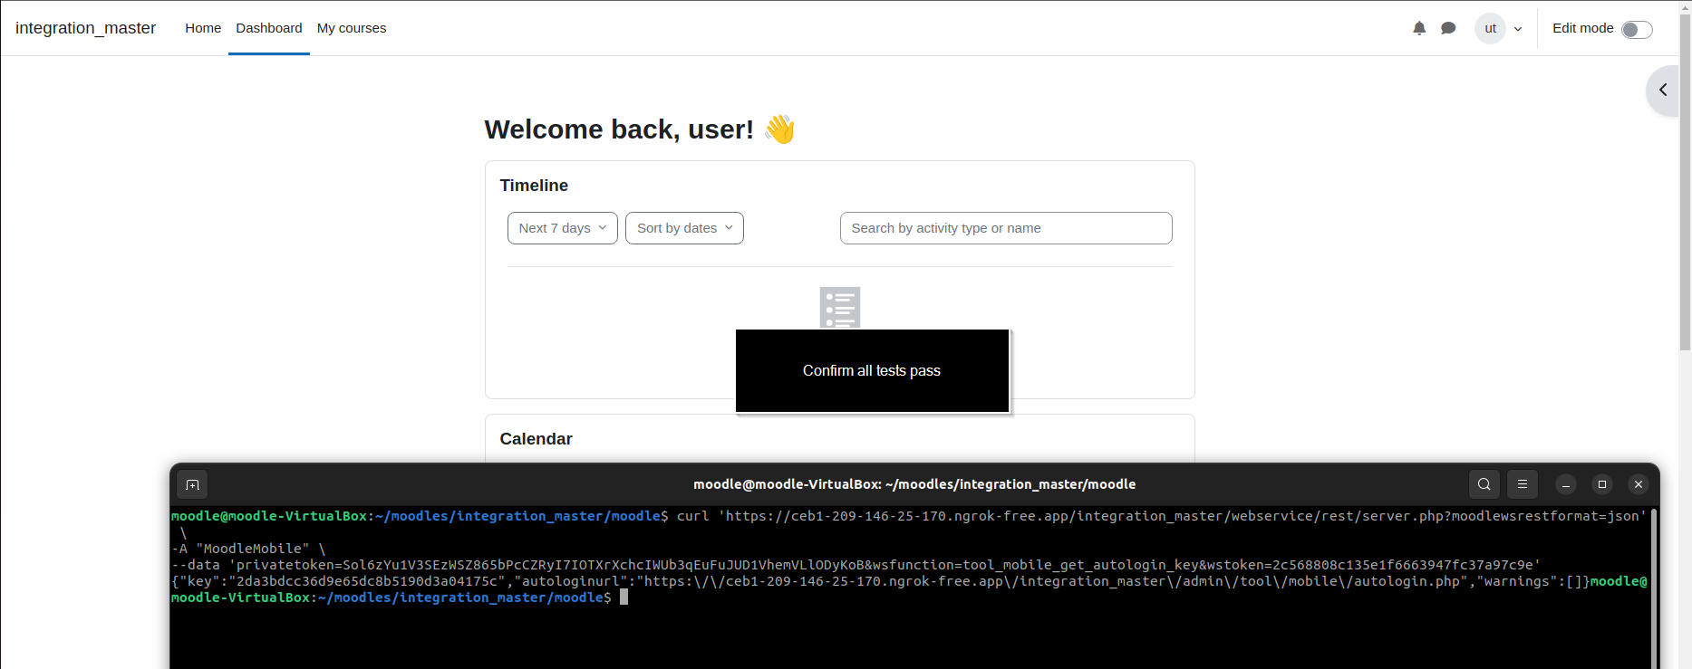Click the integration_master site name
Viewport: 1692px width, 669px height.
pos(85,28)
